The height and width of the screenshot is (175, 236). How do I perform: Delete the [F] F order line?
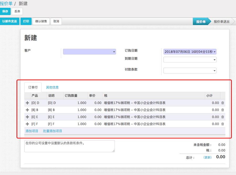tap(223, 124)
